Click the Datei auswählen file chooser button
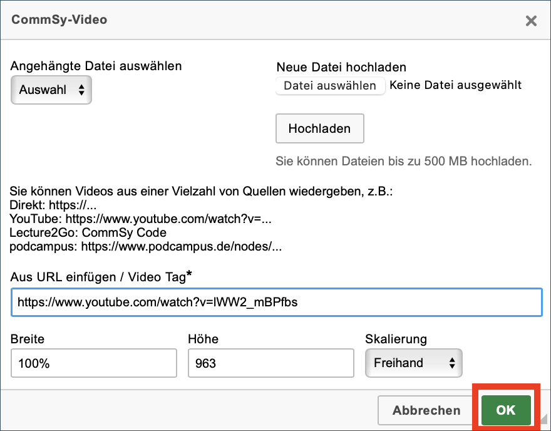Screen dimensions: 551x431 pos(330,86)
